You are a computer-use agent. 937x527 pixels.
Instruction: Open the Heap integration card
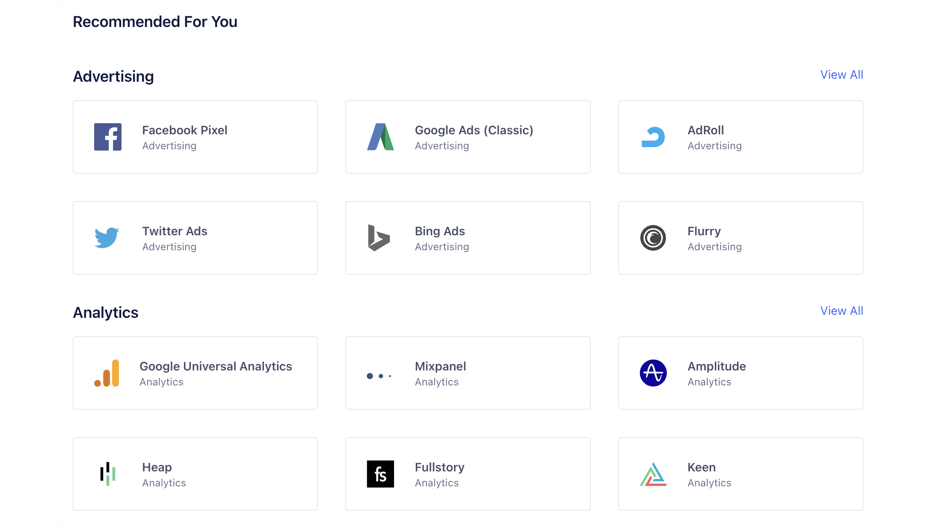pyautogui.click(x=195, y=474)
